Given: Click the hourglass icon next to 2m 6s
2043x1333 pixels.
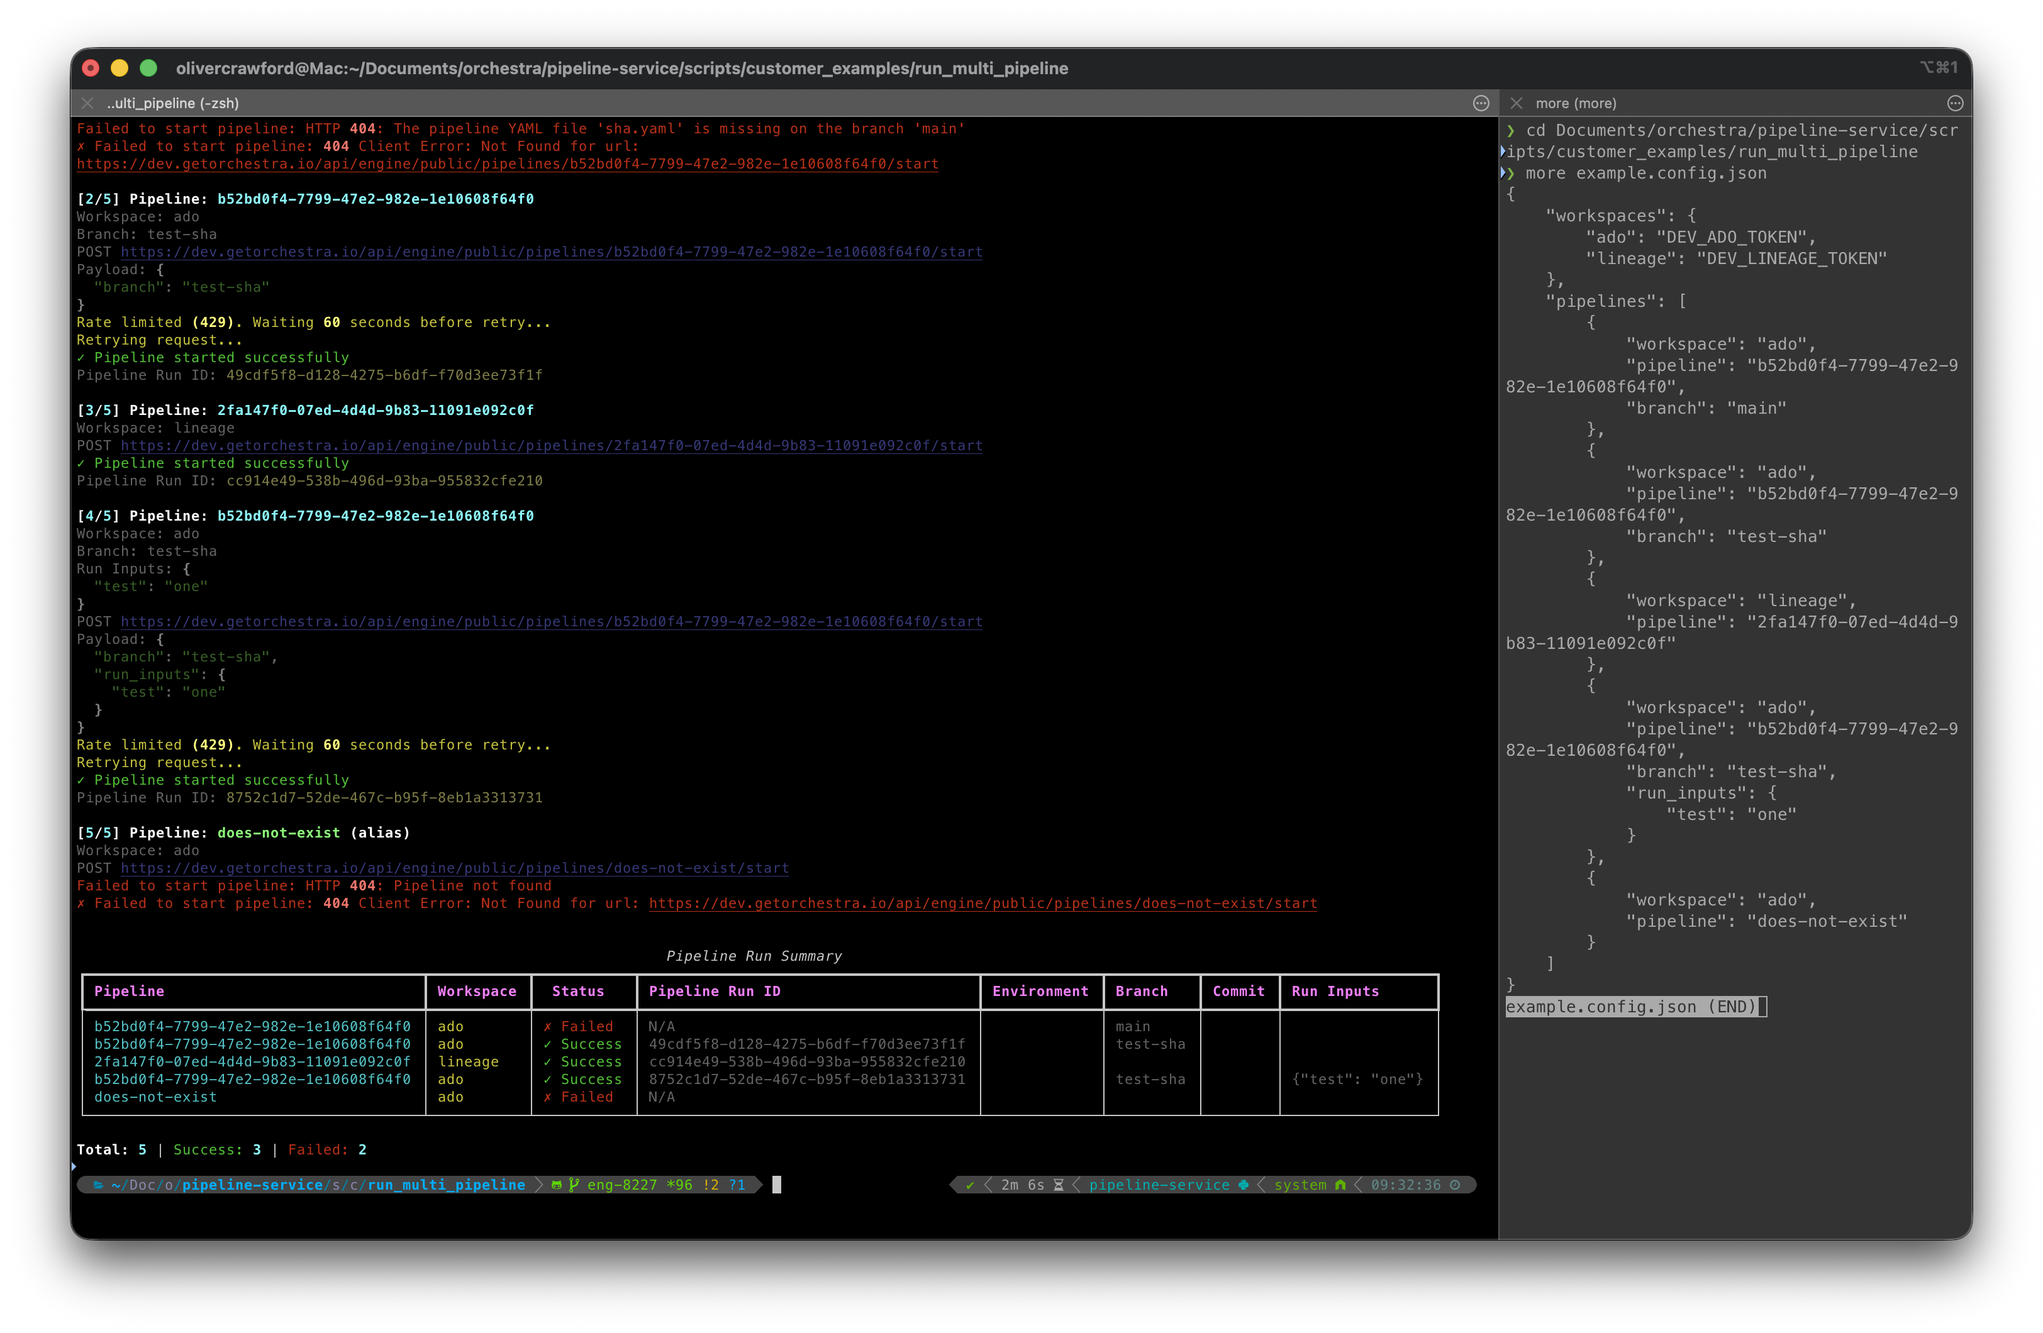Looking at the screenshot, I should click(x=1059, y=1185).
